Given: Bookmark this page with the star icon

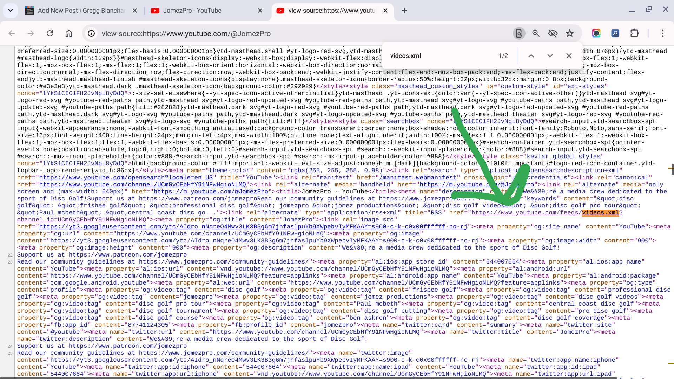Looking at the screenshot, I should click(569, 33).
